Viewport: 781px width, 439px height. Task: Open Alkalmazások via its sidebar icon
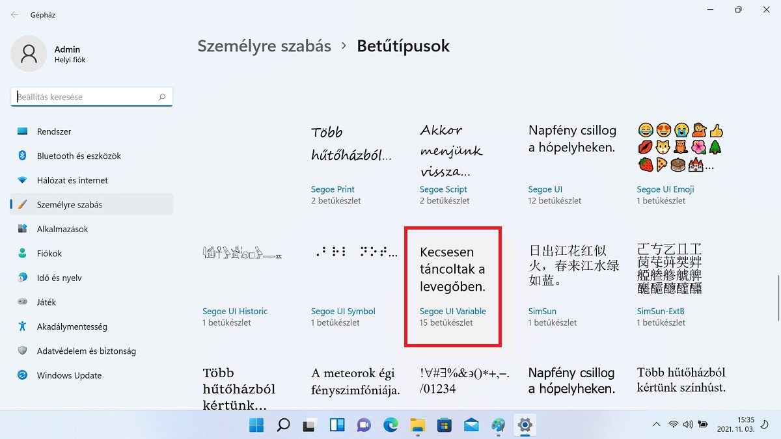point(22,229)
